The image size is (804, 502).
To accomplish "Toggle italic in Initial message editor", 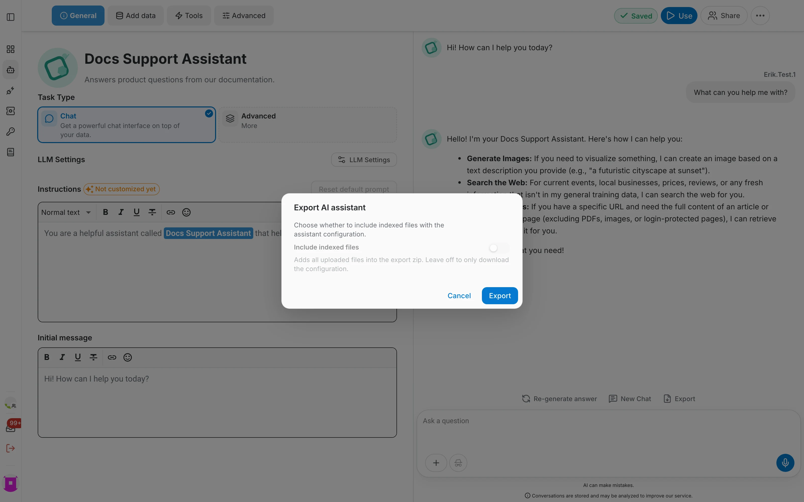I will point(62,357).
